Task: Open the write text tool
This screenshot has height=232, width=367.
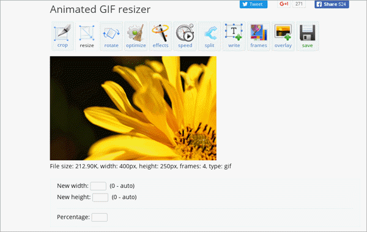Action: 234,36
